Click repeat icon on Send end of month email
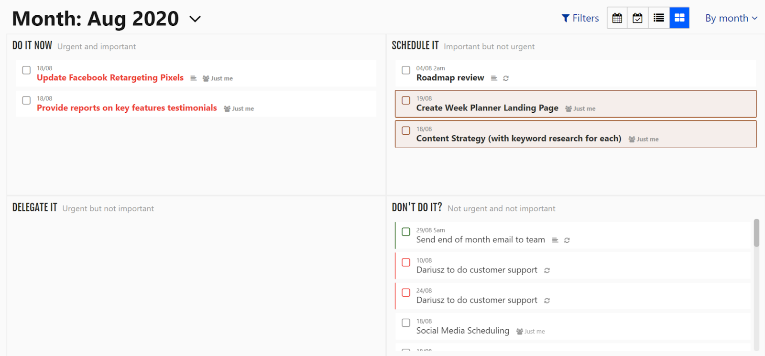 pyautogui.click(x=567, y=240)
